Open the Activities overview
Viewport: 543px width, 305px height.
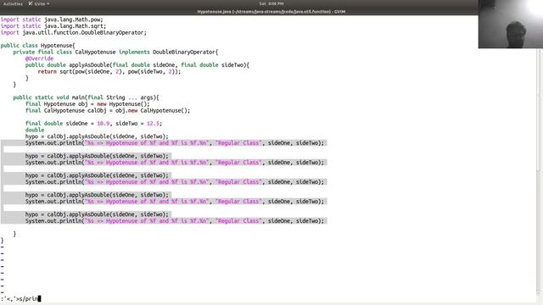[13, 3]
